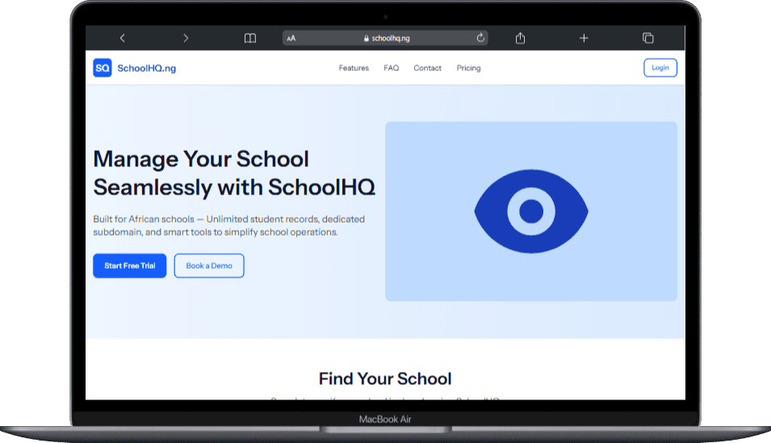
Task: Click the Built for African schools paragraph
Action: (229, 226)
